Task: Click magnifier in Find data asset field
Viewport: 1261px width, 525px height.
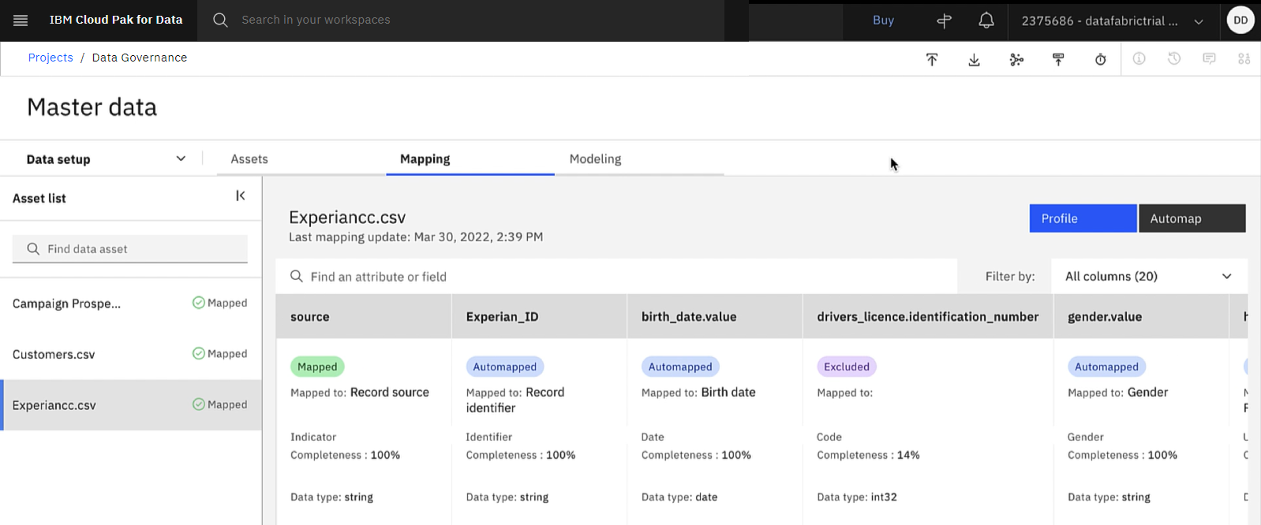Action: tap(33, 249)
